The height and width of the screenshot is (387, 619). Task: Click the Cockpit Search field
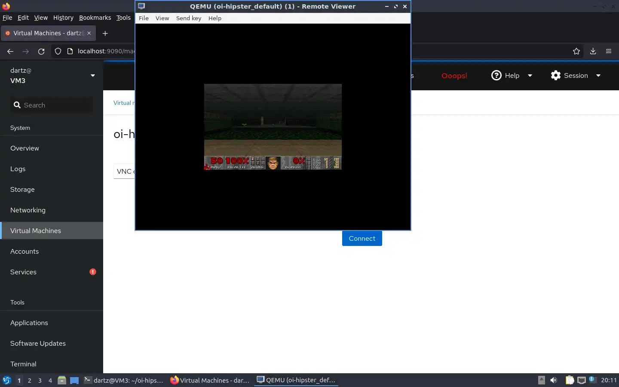pos(52,105)
